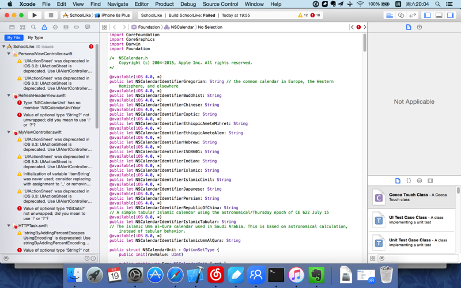Show the Object library icon
The image size is (461, 288).
[x=420, y=181]
